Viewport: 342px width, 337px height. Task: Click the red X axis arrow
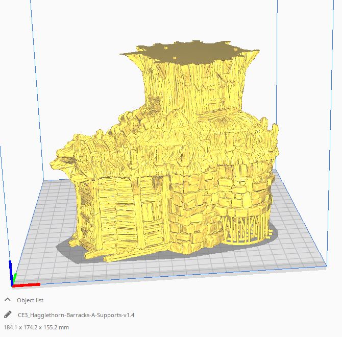[28, 284]
